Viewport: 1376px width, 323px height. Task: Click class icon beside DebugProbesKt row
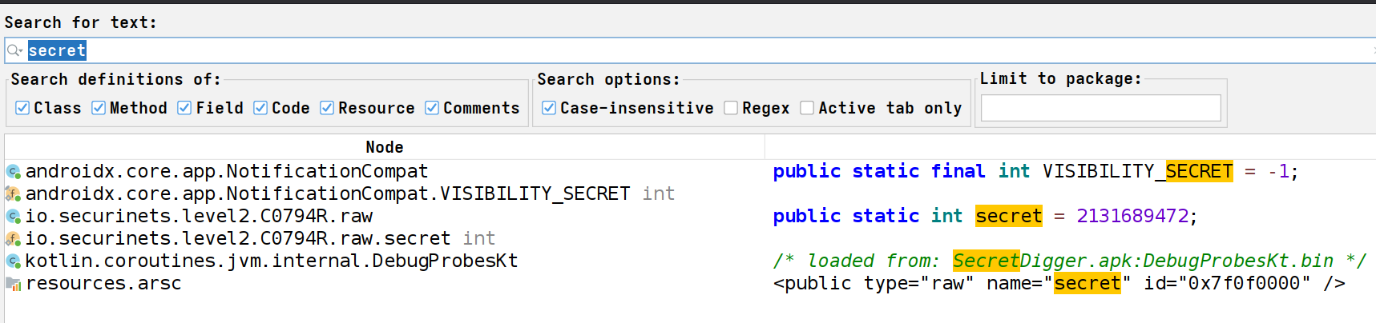pos(13,261)
